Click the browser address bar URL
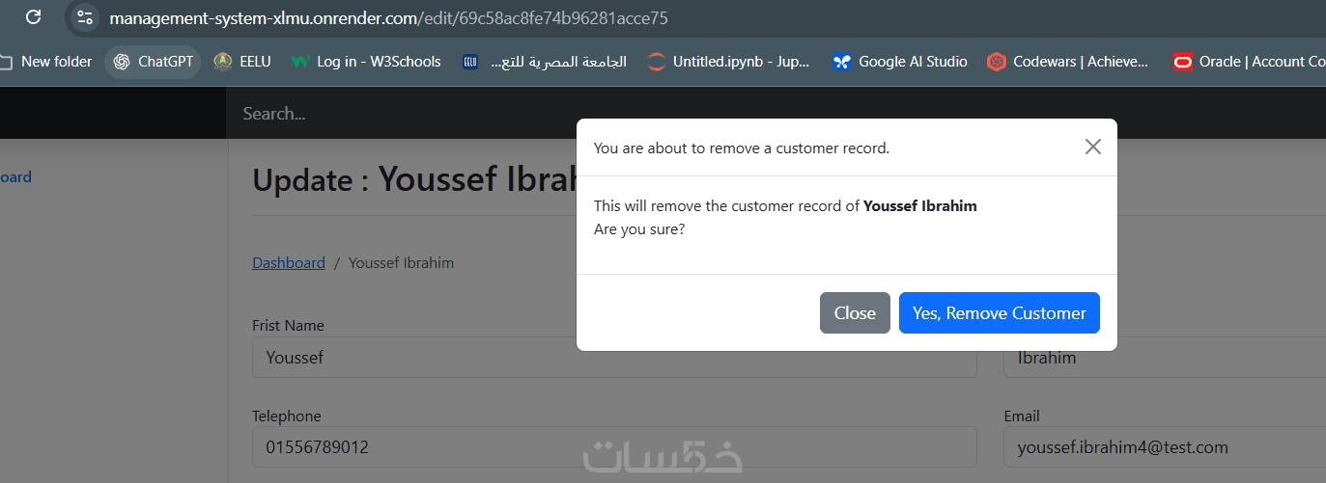 pos(388,17)
